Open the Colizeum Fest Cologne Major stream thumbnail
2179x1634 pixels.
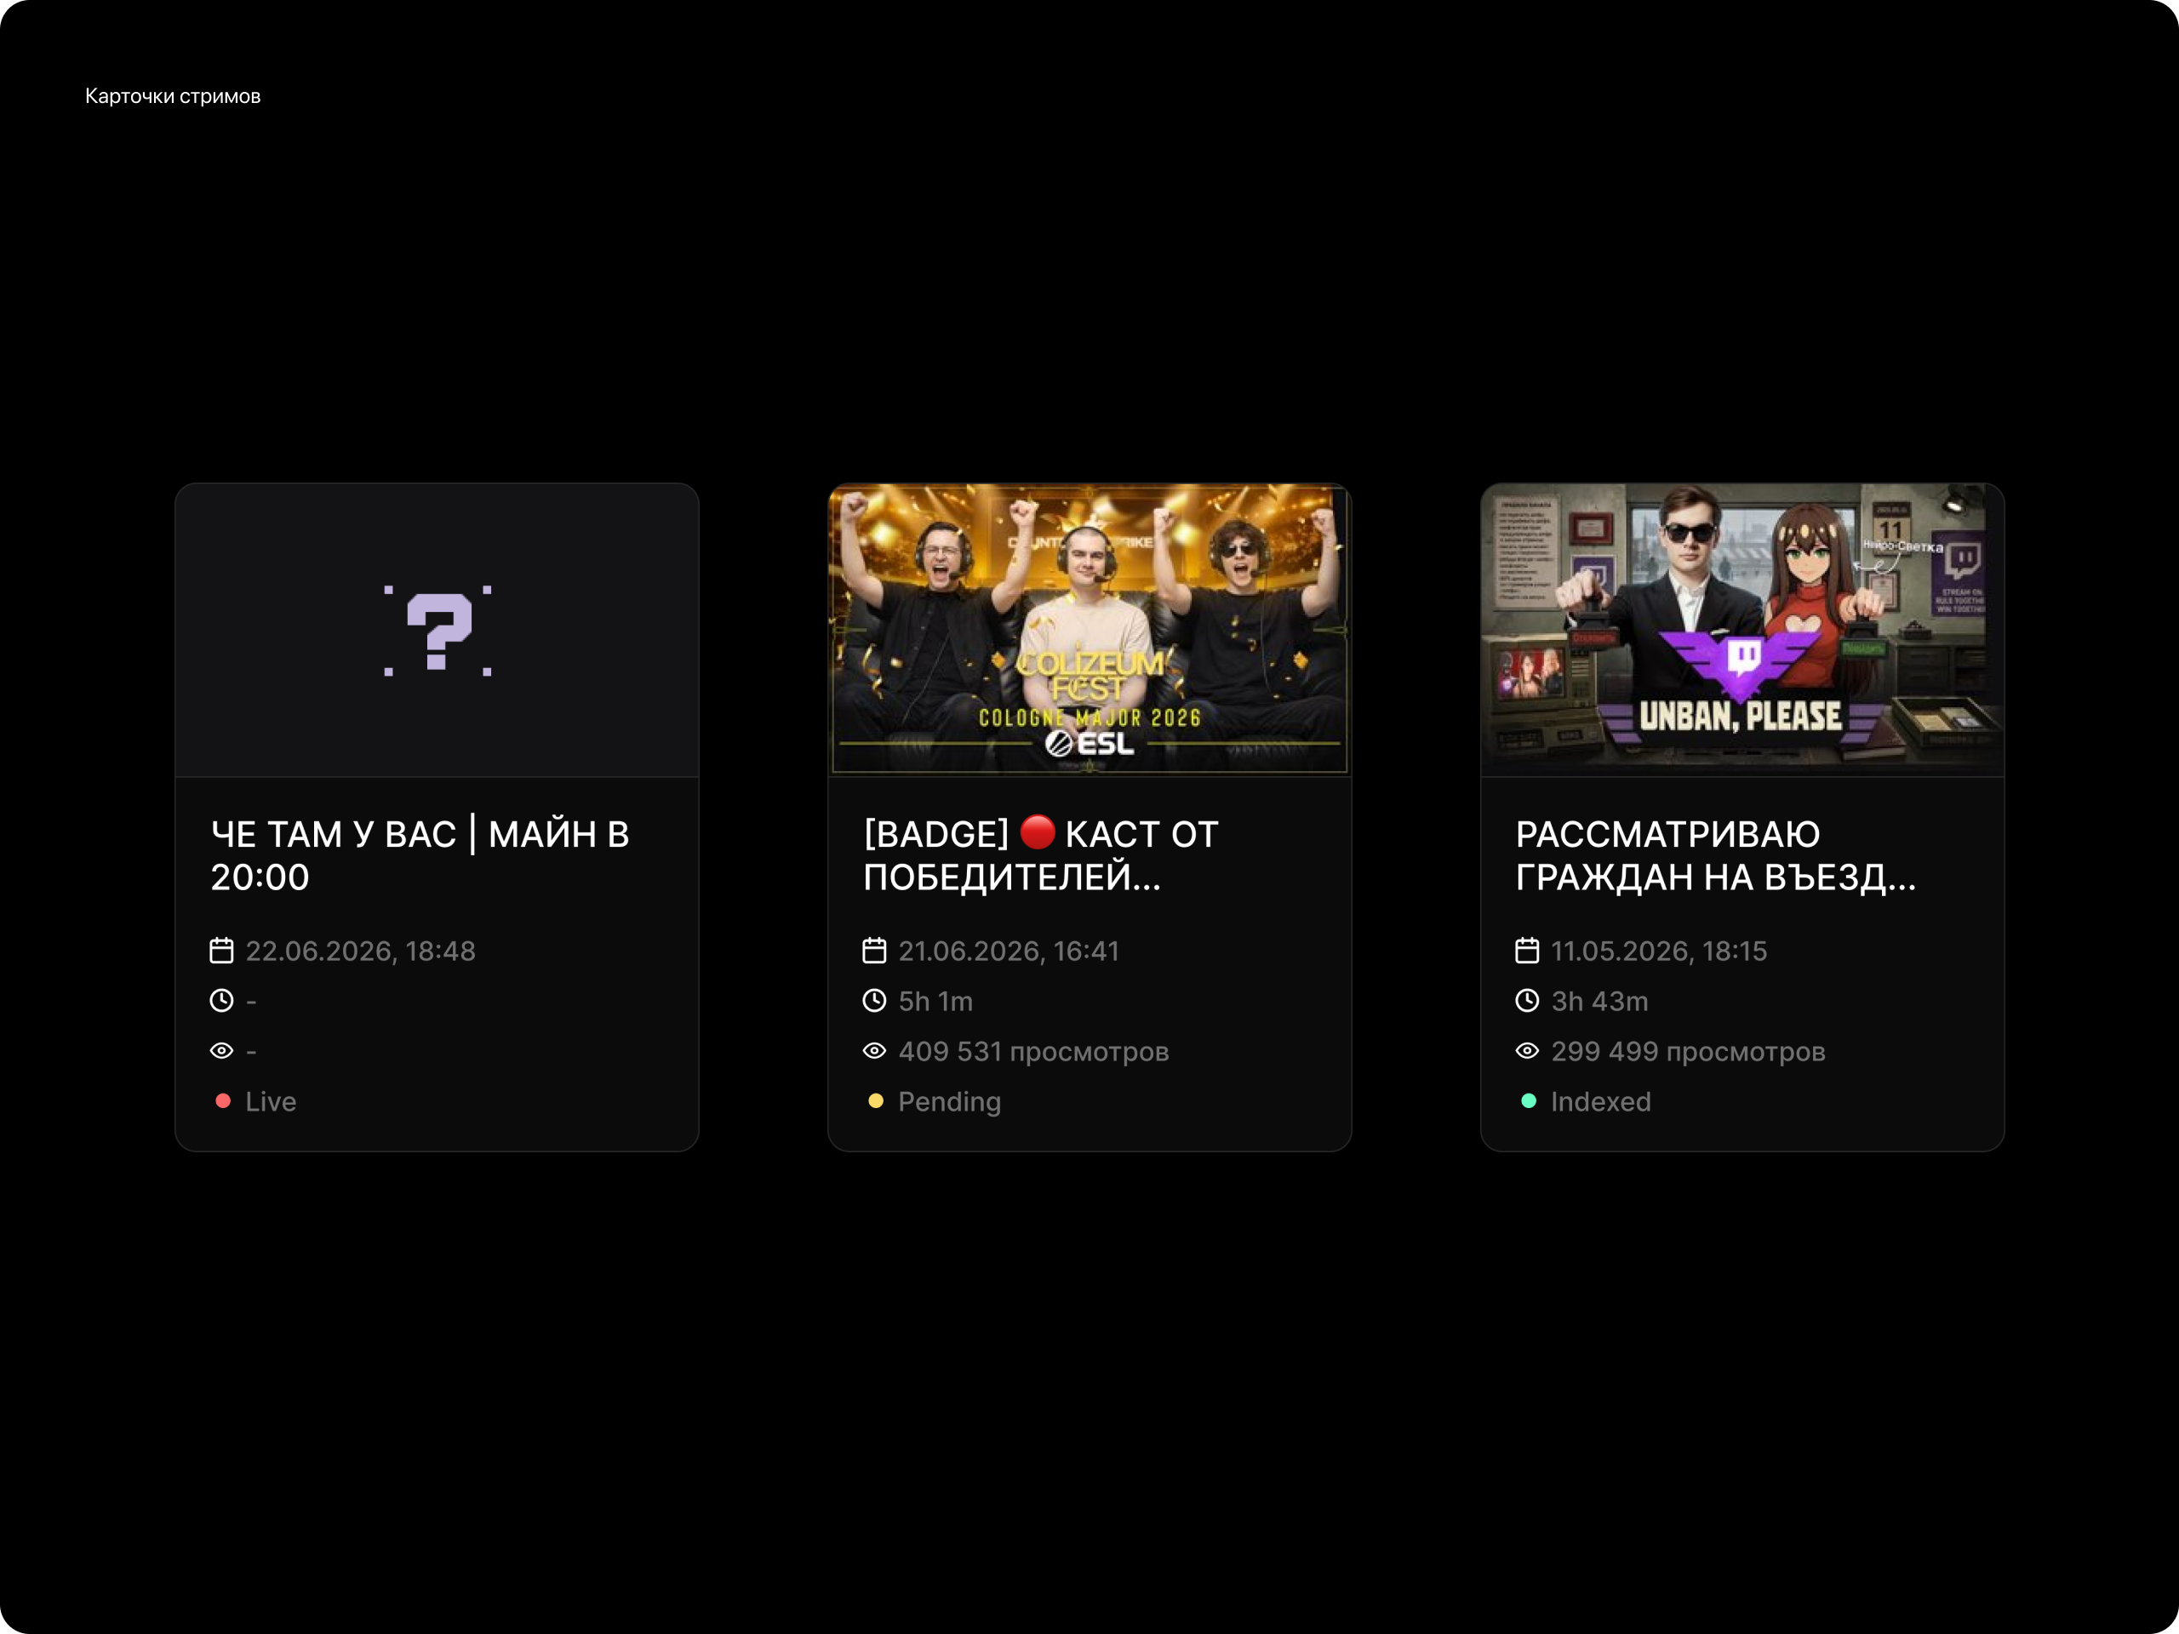click(1089, 630)
